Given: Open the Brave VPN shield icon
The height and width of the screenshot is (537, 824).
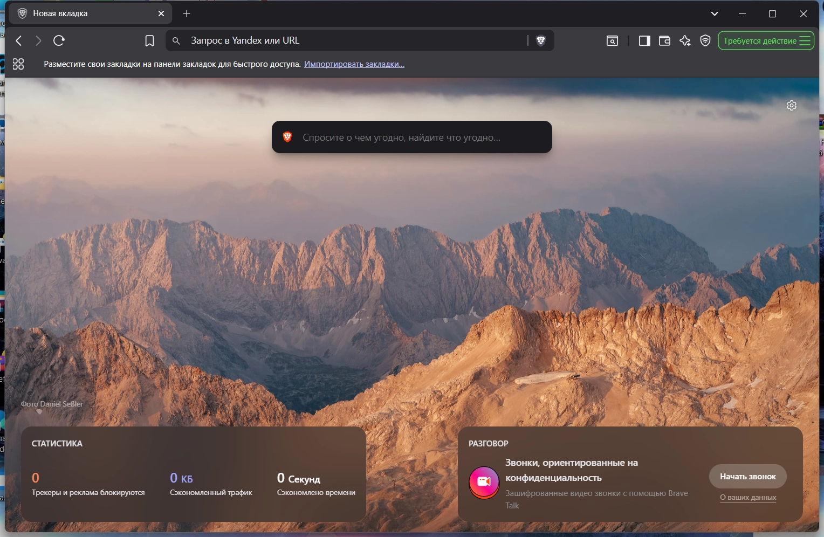Looking at the screenshot, I should [x=705, y=40].
